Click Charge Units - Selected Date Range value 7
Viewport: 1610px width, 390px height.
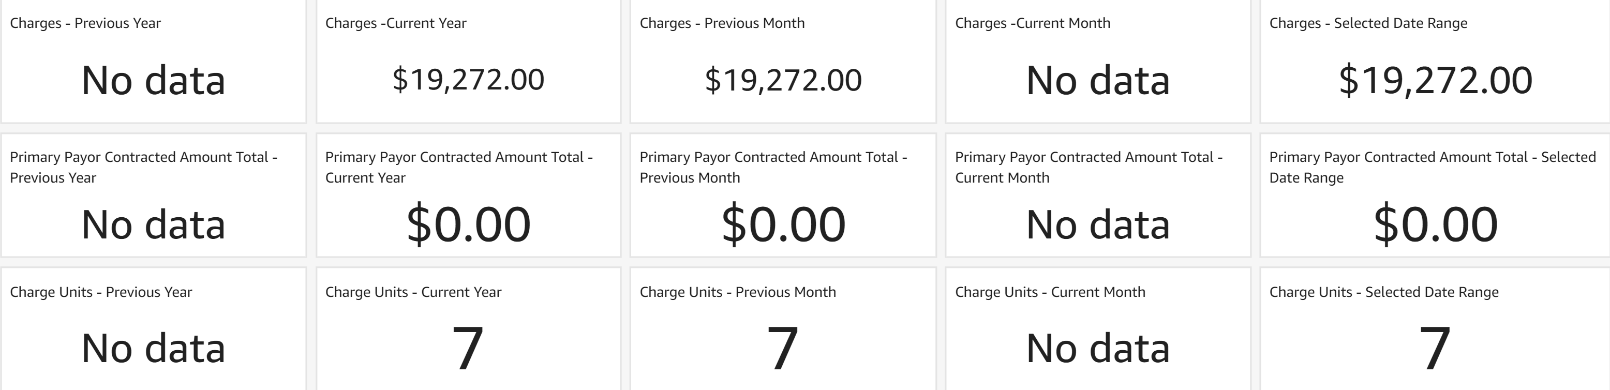click(x=1435, y=348)
